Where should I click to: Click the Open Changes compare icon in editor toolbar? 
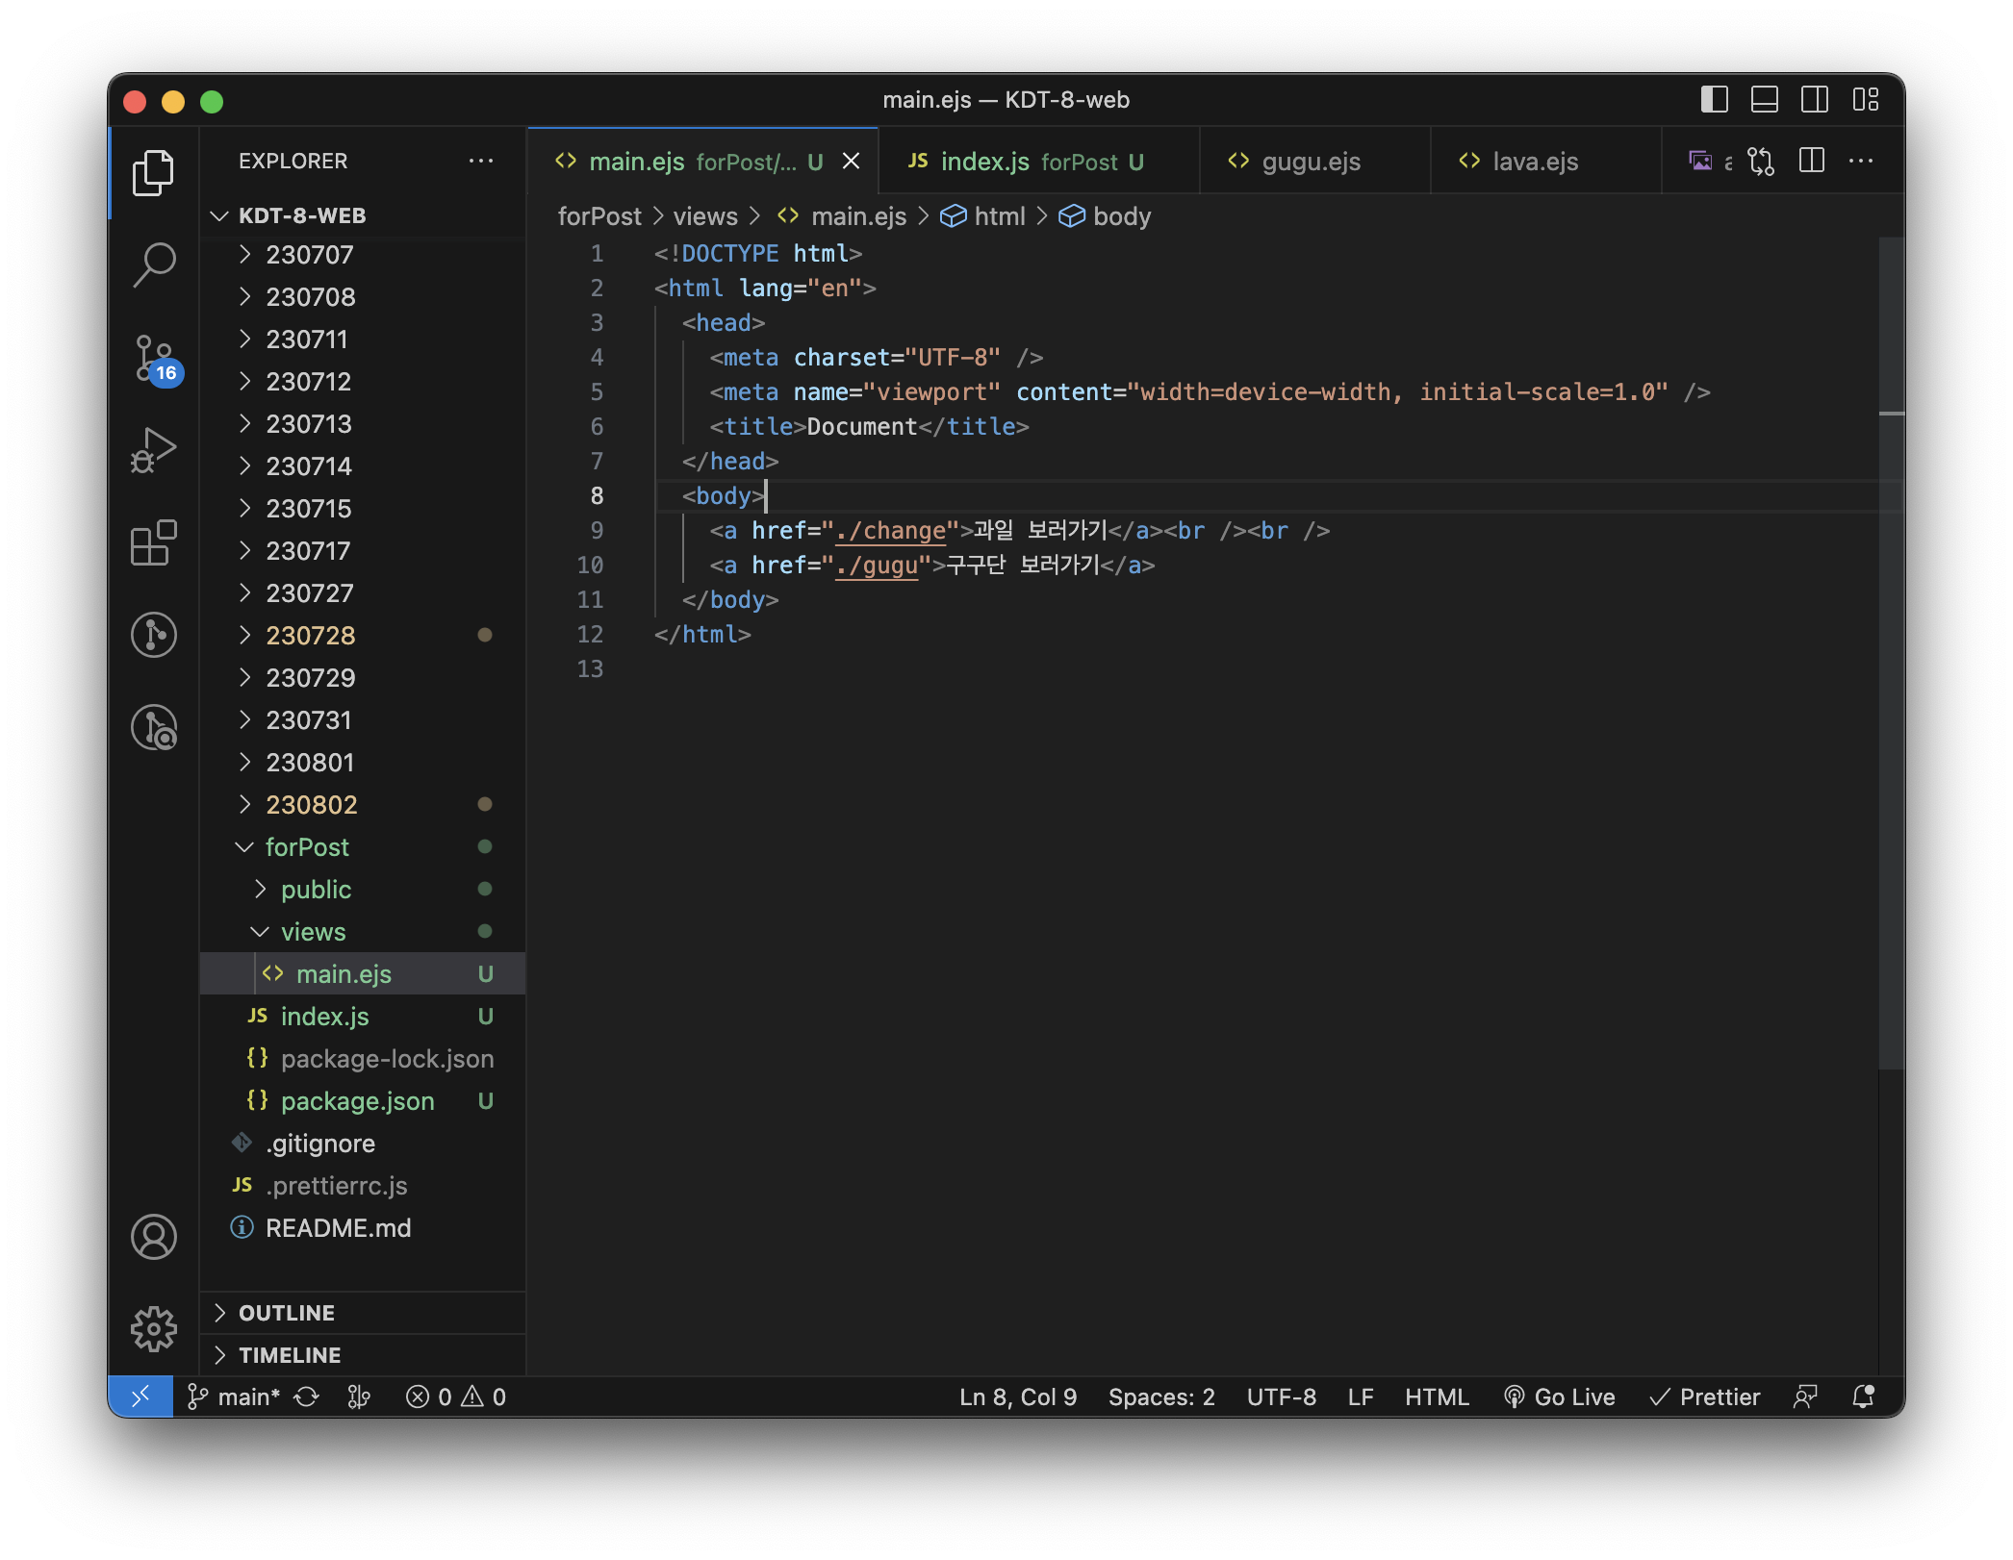coord(1761,162)
